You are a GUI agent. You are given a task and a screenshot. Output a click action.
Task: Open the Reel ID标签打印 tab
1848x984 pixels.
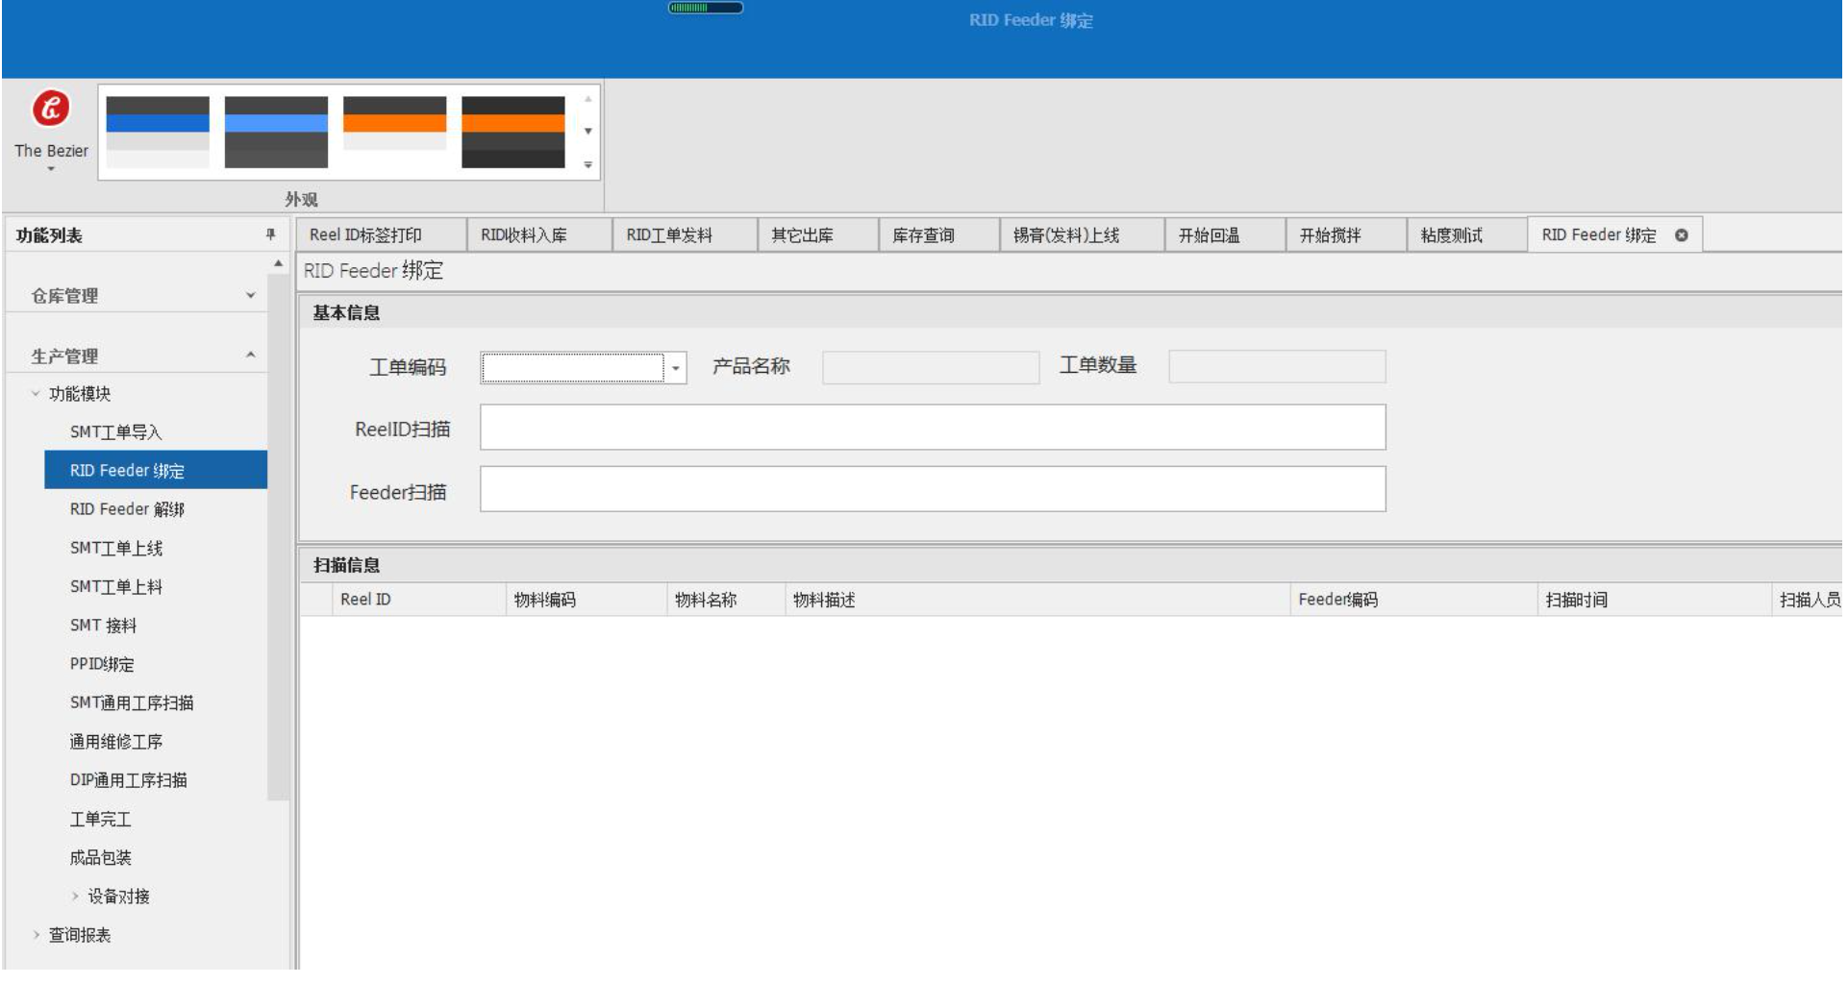[365, 235]
